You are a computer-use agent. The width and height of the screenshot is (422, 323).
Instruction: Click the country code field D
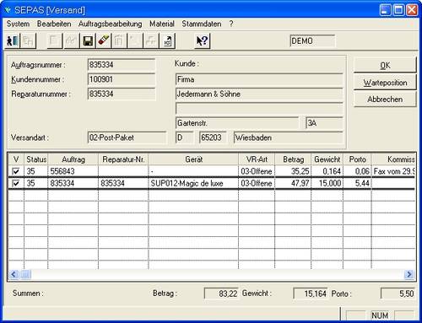click(184, 137)
